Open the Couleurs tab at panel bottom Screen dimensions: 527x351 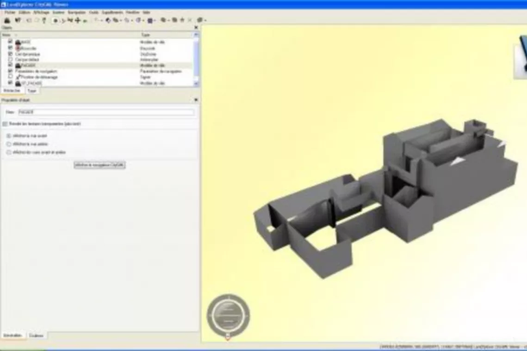(36, 335)
